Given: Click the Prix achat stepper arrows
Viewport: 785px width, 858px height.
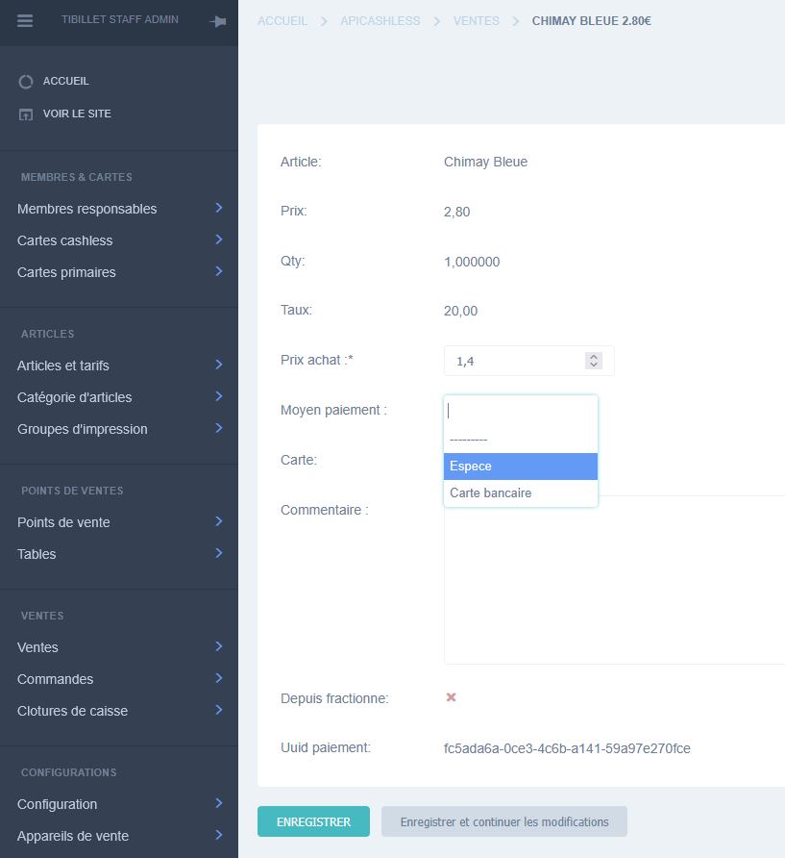Looking at the screenshot, I should point(594,361).
